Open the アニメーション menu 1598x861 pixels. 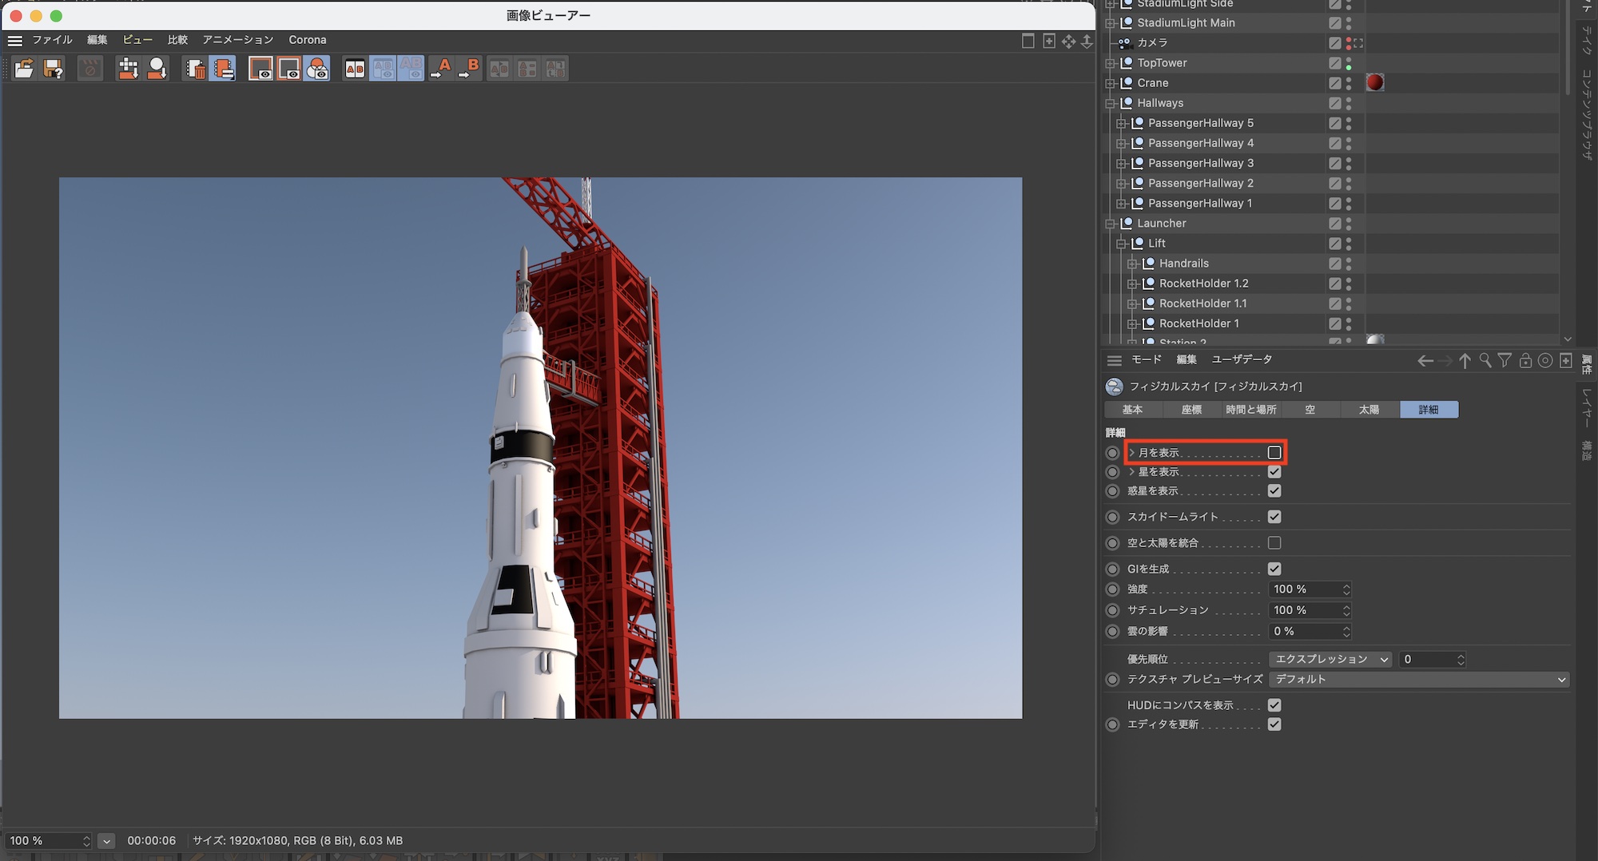tap(237, 40)
